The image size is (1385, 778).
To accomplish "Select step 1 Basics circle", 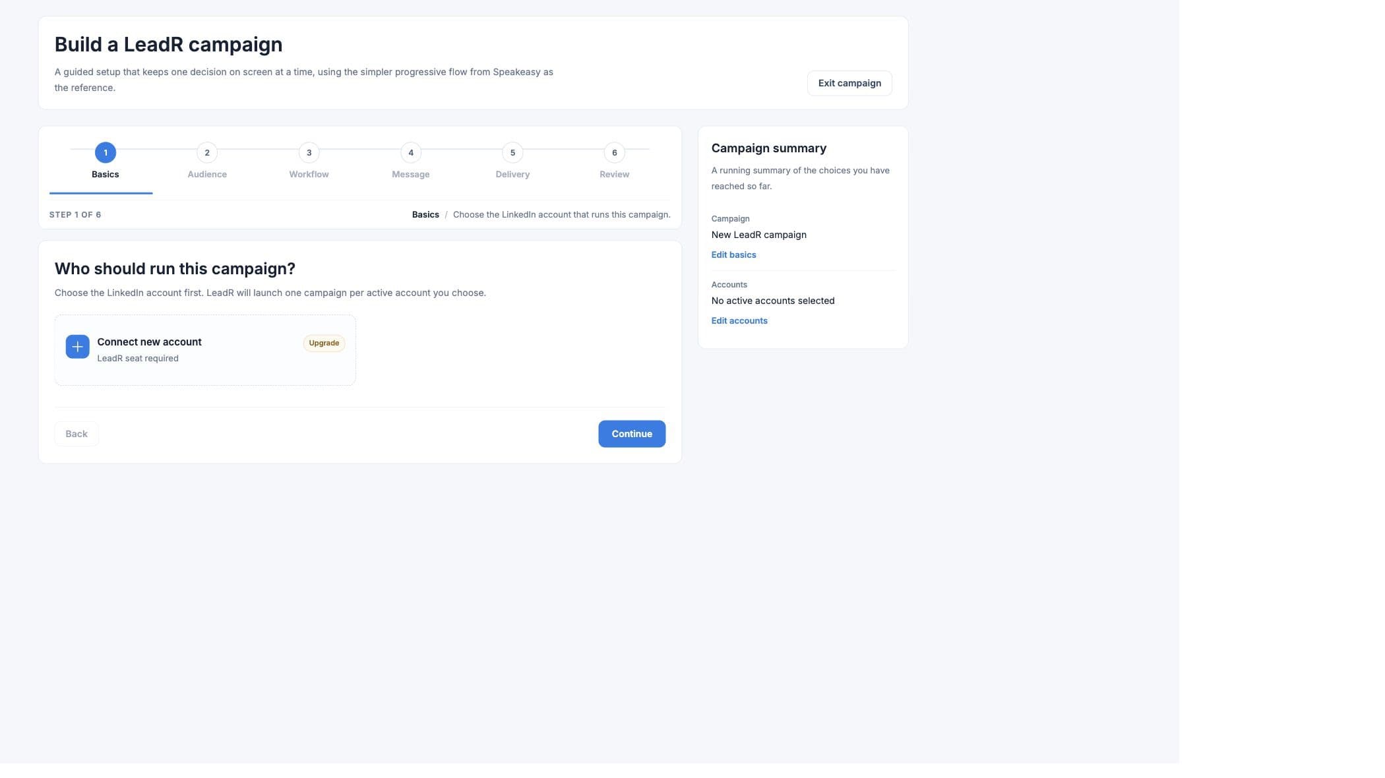I will pos(106,152).
